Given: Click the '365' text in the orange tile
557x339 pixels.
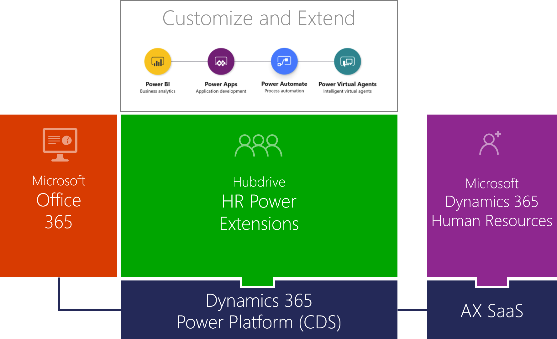Looking at the screenshot, I should pos(59,222).
